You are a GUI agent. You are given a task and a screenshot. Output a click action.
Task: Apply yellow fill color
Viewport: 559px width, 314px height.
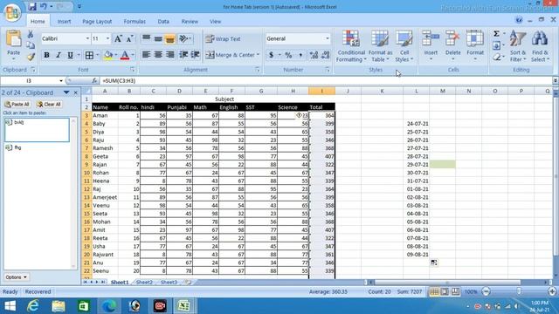108,55
